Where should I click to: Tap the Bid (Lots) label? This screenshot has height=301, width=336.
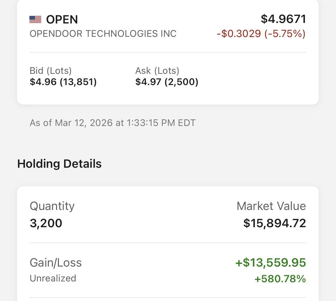click(x=51, y=71)
